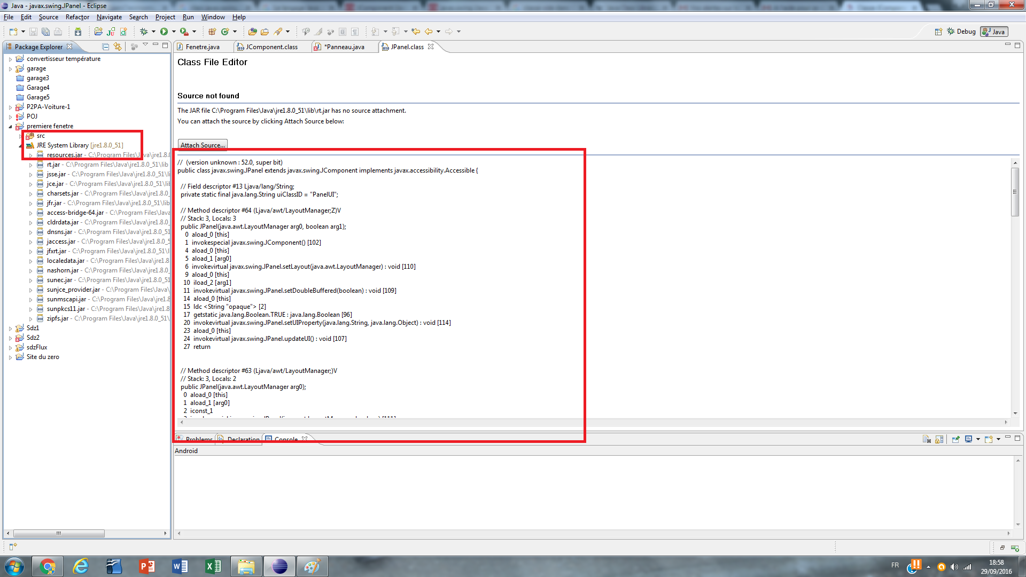Go to last edit location icon
Image resolution: width=1026 pixels, height=577 pixels.
[x=416, y=32]
